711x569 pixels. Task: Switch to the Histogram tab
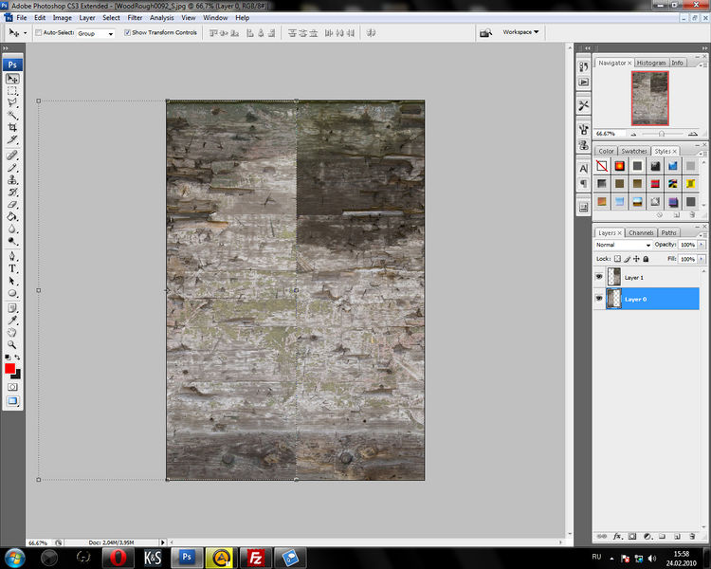pos(651,63)
